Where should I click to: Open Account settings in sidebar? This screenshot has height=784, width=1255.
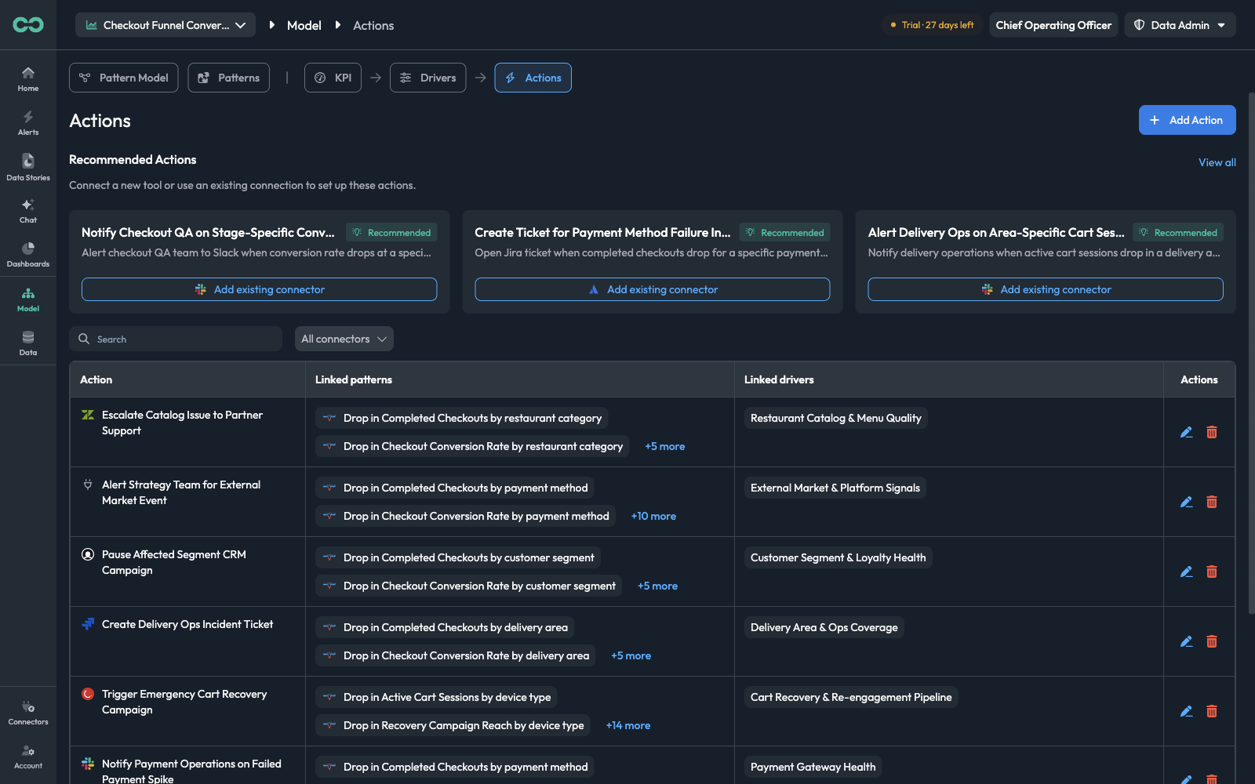(x=28, y=757)
